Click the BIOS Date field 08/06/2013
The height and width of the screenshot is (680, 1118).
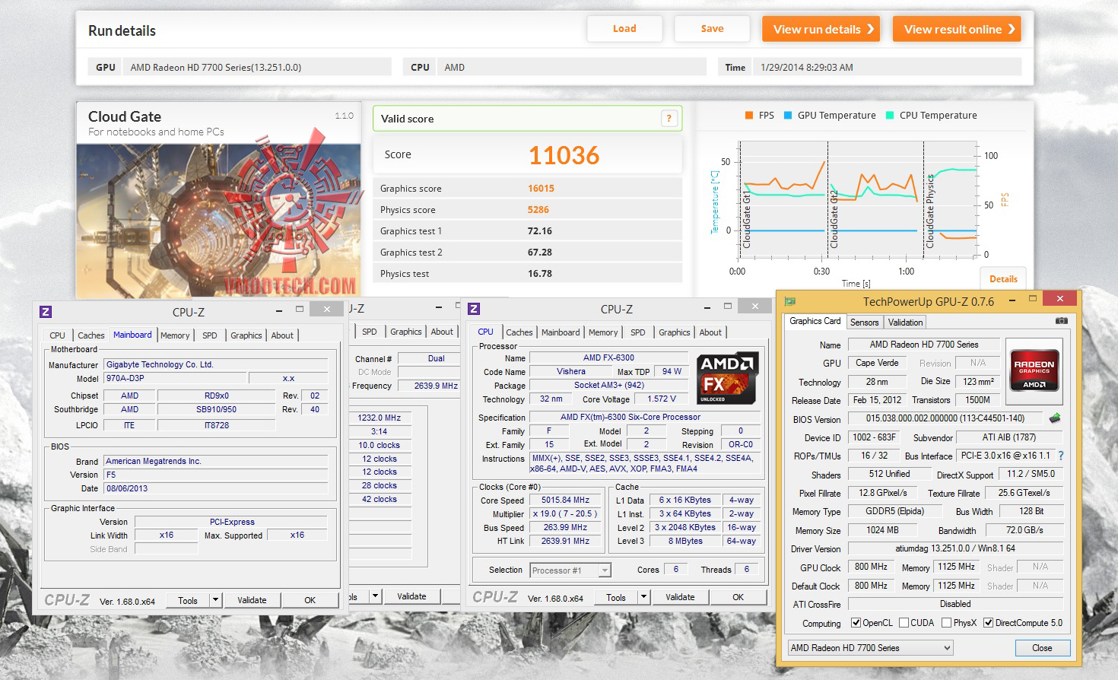[216, 488]
